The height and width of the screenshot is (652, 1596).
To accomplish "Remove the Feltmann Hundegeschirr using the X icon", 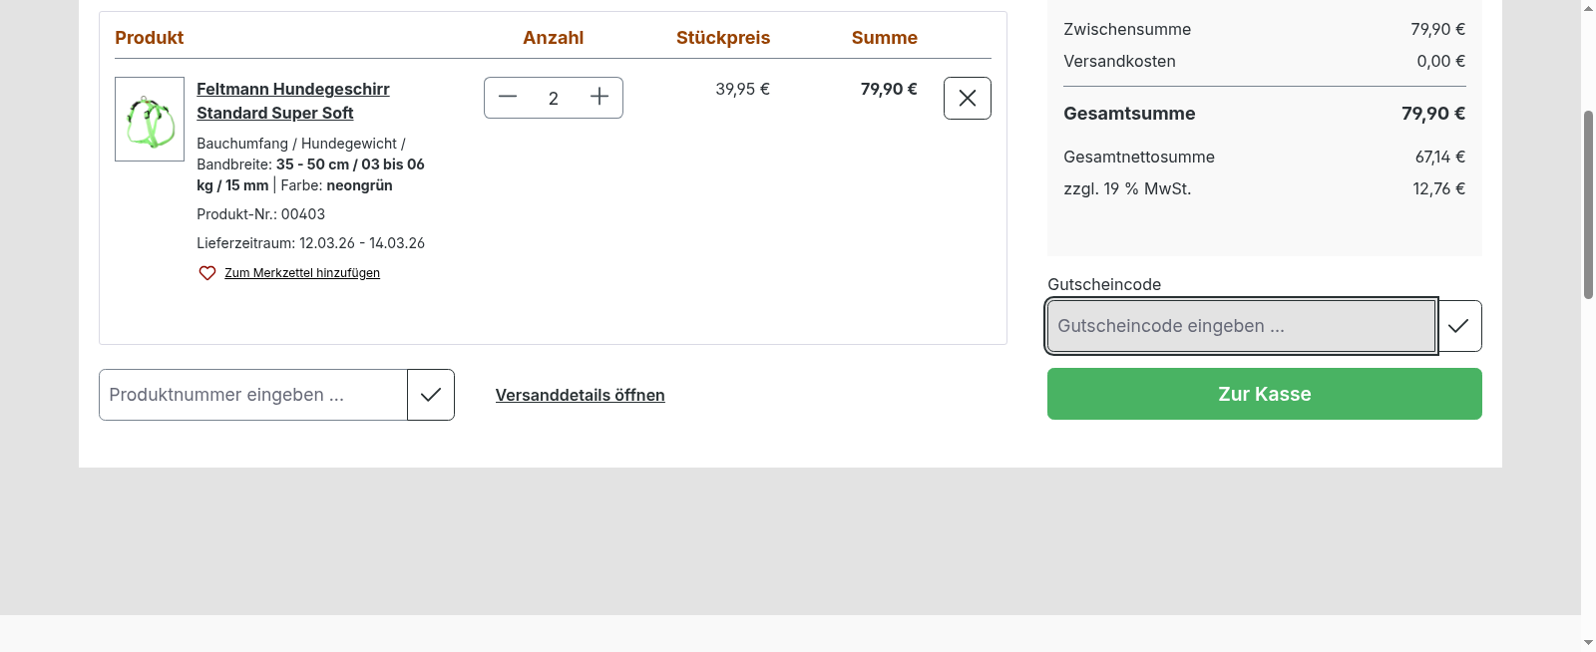I will [967, 98].
